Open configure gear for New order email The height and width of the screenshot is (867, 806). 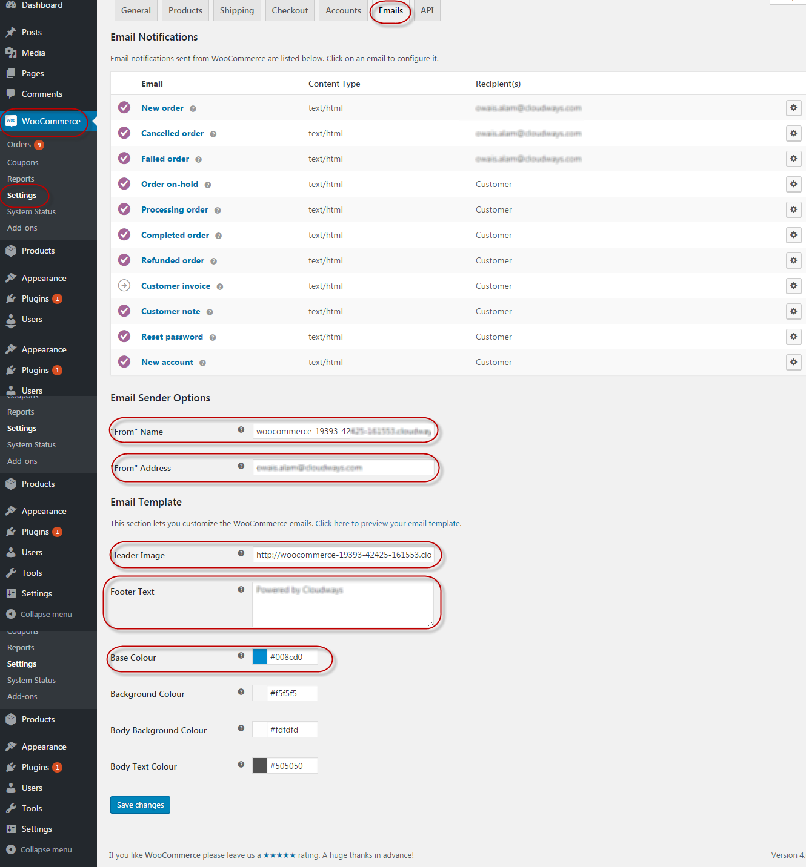(793, 108)
